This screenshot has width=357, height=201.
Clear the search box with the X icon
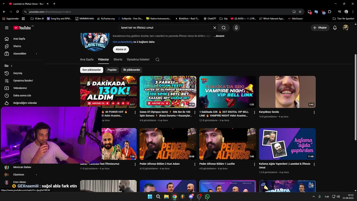(215, 28)
